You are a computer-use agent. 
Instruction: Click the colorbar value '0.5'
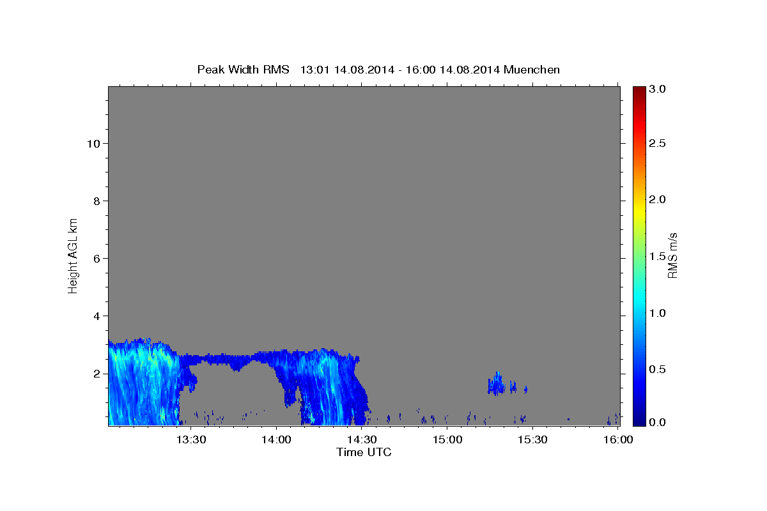point(658,369)
